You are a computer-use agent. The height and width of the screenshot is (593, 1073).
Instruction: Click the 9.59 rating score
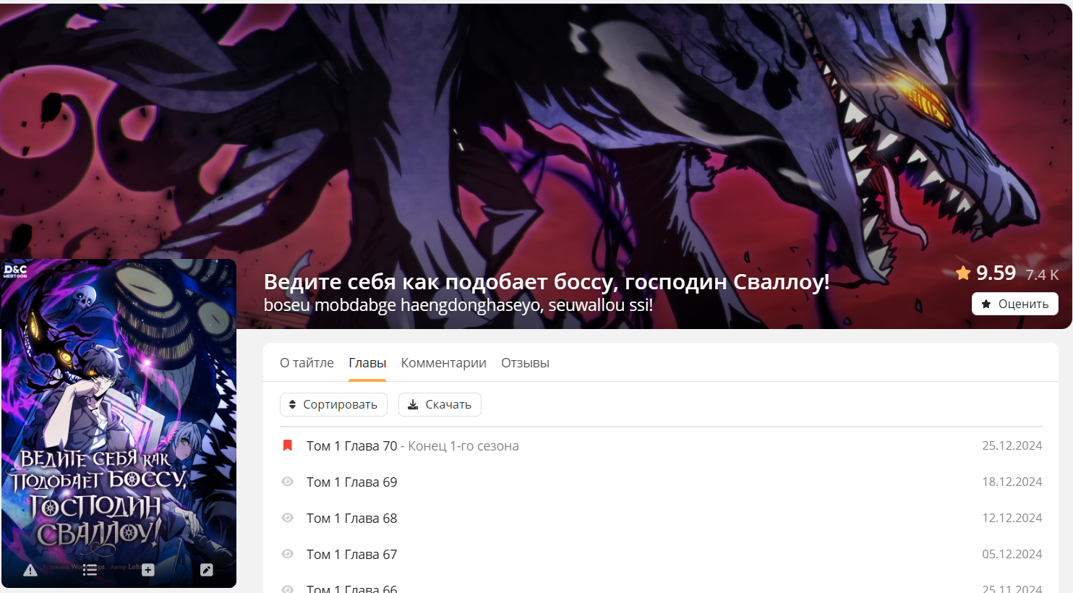click(996, 273)
